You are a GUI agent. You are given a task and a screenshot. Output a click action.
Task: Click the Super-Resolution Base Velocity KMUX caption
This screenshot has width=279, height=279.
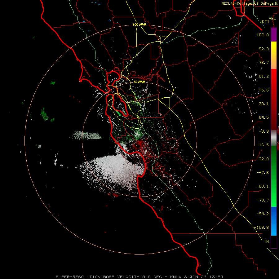139,277
